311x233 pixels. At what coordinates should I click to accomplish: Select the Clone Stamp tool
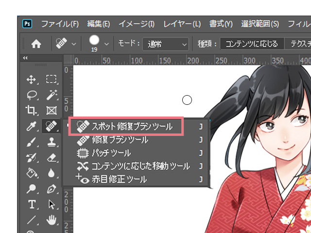(52, 142)
